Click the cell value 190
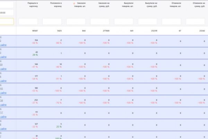208x139 pixels. [x=36, y=88]
